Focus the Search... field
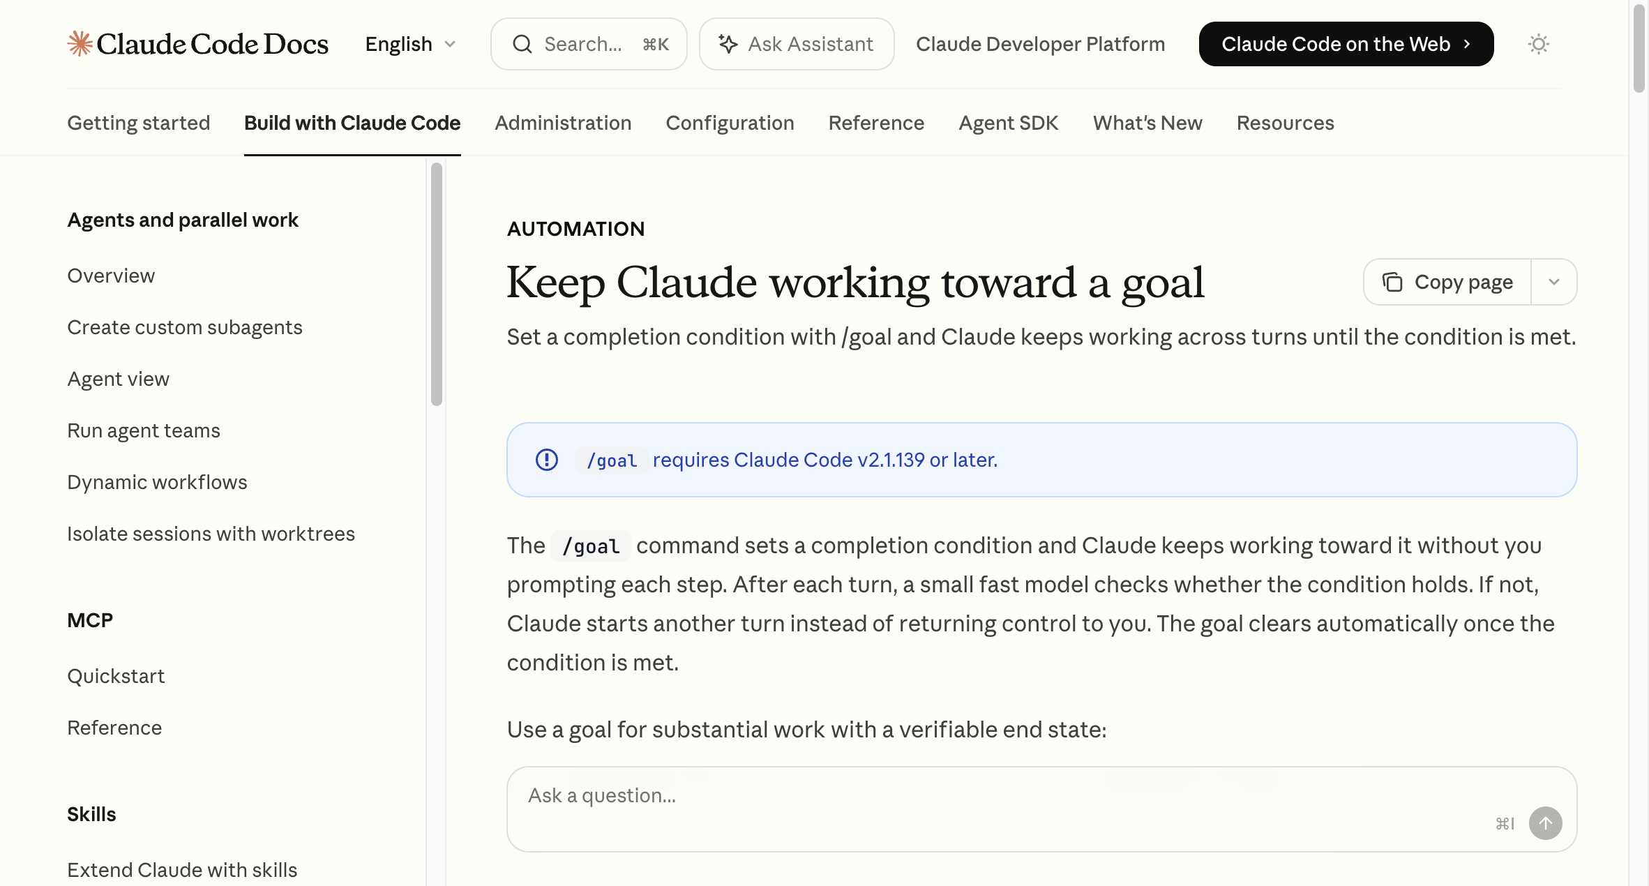The width and height of the screenshot is (1649, 886). pyautogui.click(x=589, y=44)
